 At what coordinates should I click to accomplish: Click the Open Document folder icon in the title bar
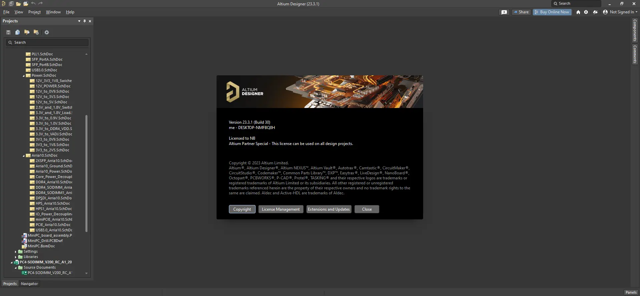(x=18, y=4)
